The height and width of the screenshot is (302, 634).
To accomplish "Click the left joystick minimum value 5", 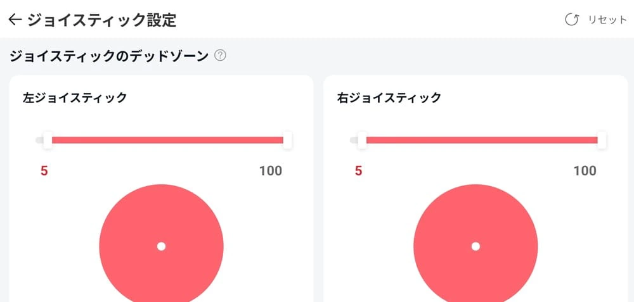I will (x=44, y=171).
